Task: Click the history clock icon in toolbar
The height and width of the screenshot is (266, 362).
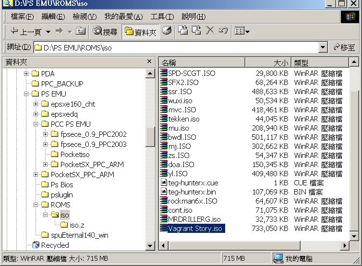Action: (x=167, y=30)
